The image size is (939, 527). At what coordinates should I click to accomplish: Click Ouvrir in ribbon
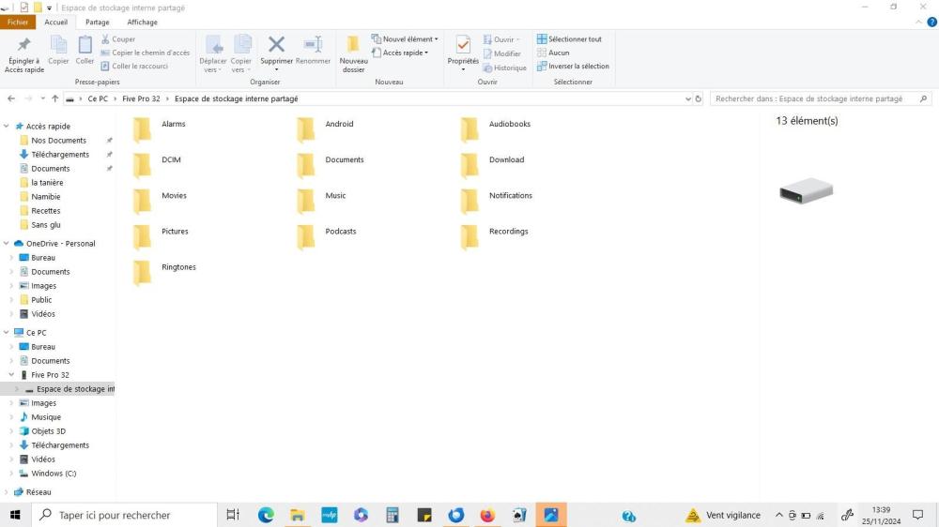(501, 39)
